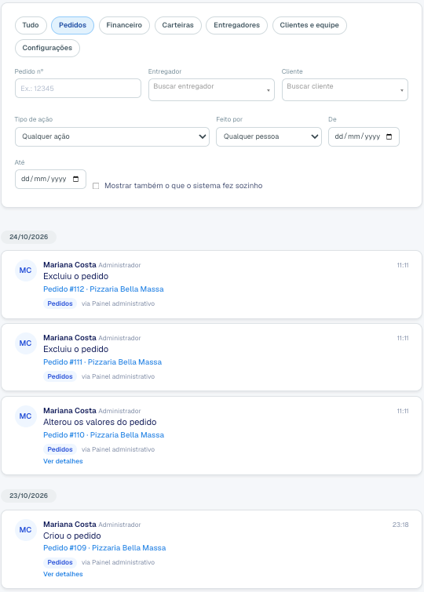This screenshot has height=592, width=424.
Task: Select the Pedidos filter tab
Action: tap(72, 25)
